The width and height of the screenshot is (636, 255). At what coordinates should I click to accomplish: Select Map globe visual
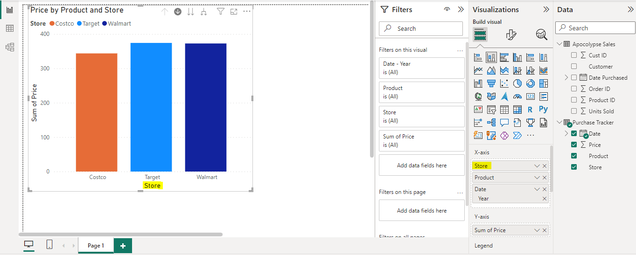(x=478, y=96)
